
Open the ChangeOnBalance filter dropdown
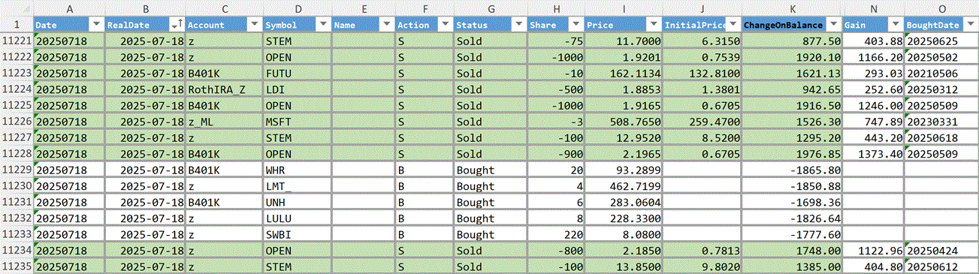832,25
